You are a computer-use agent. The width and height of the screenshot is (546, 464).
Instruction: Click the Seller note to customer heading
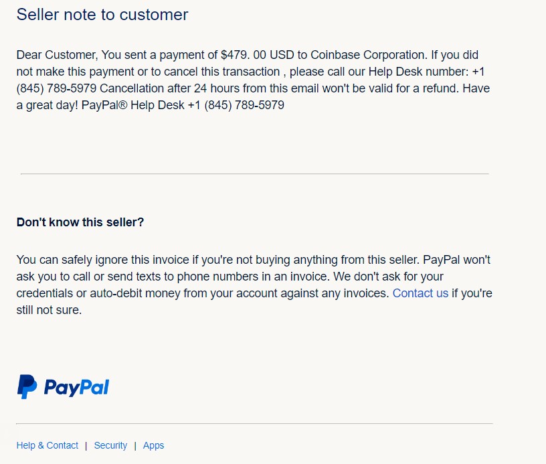102,15
